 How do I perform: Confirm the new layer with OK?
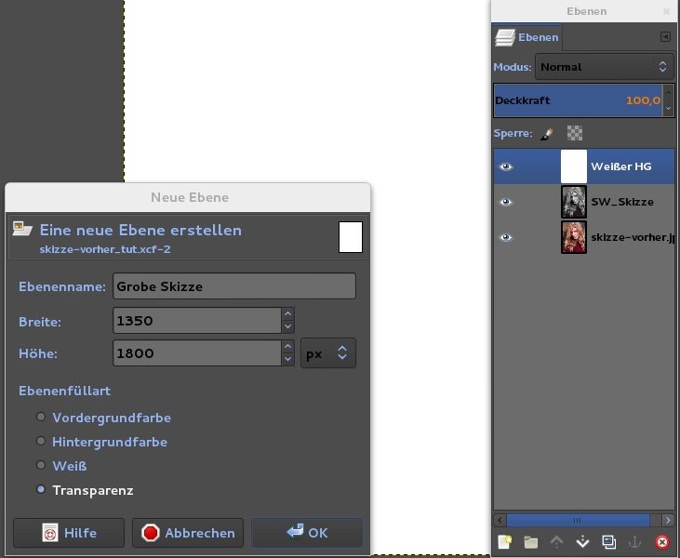click(x=307, y=533)
